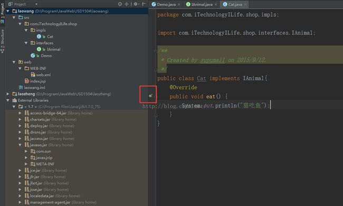Click the scroll from source target icon
343x206 pixels.
pos(120,4)
